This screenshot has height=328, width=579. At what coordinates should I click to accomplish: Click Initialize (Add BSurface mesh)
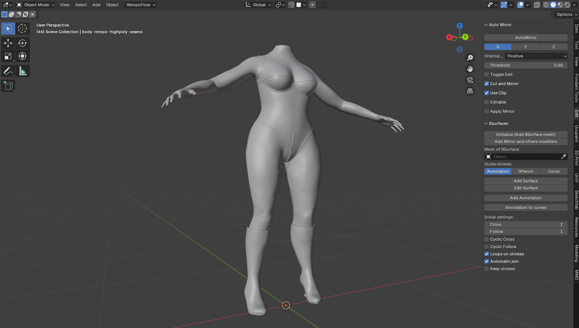click(526, 135)
